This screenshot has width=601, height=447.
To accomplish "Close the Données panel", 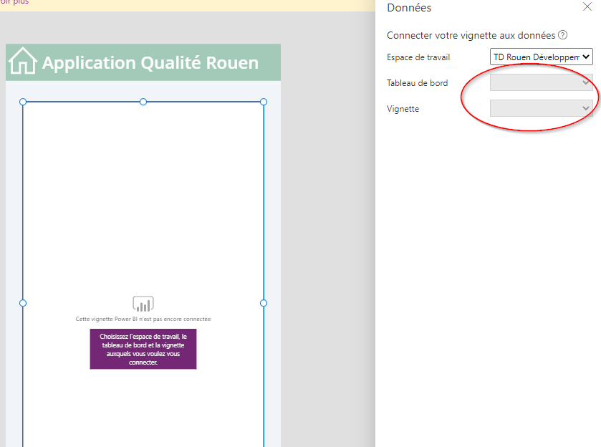I will click(x=587, y=6).
